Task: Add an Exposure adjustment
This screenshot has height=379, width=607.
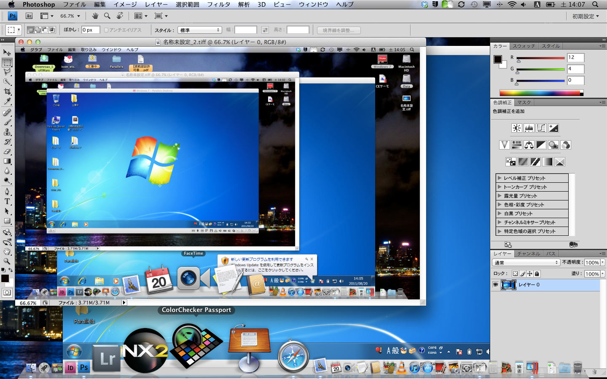Action: coord(553,128)
